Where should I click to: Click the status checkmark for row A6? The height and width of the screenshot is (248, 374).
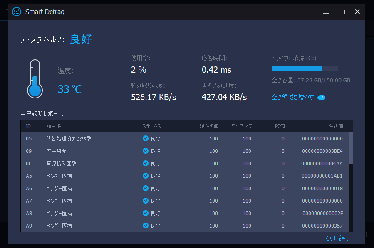coord(146,188)
